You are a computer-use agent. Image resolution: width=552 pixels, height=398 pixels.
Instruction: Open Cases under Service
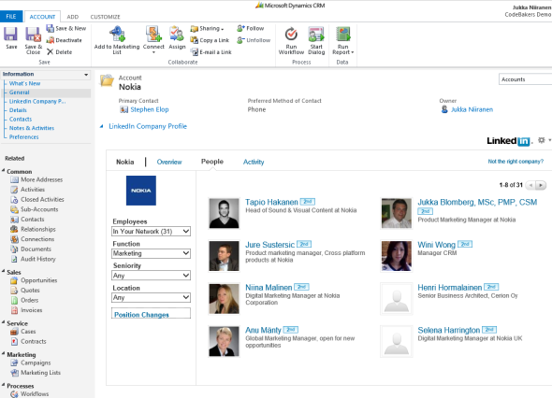[23, 332]
